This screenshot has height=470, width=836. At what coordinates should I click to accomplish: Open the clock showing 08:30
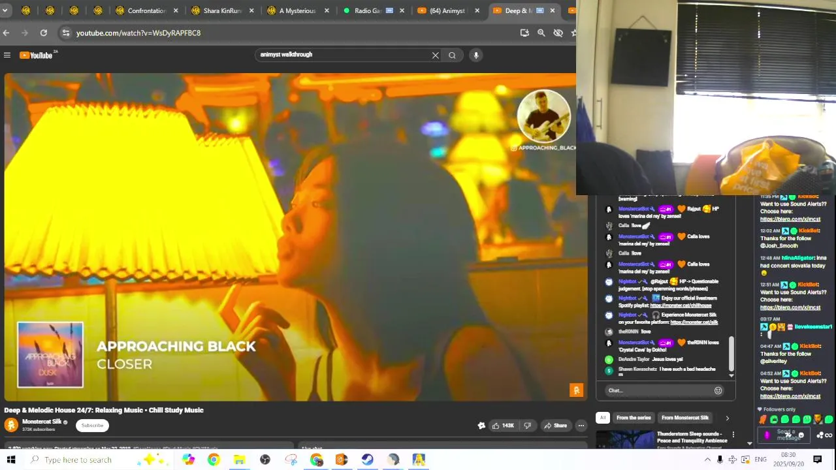[x=788, y=460]
